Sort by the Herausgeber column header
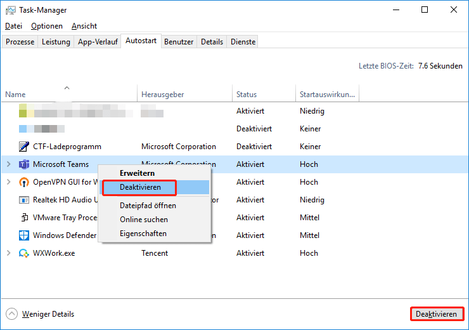 pyautogui.click(x=184, y=94)
